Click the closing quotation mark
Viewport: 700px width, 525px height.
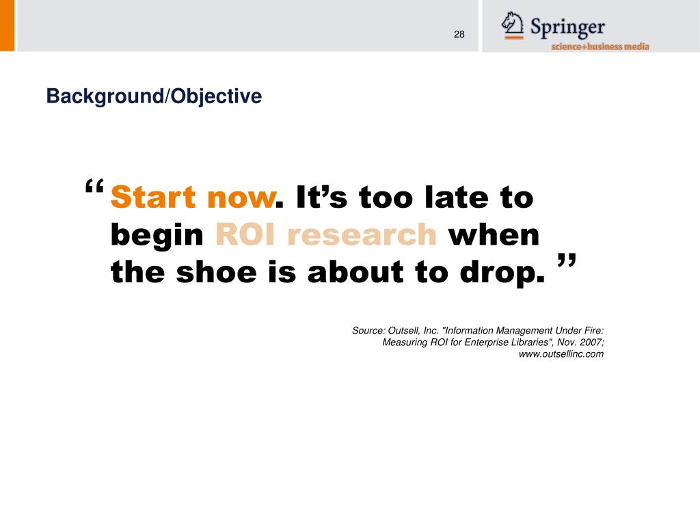567,260
